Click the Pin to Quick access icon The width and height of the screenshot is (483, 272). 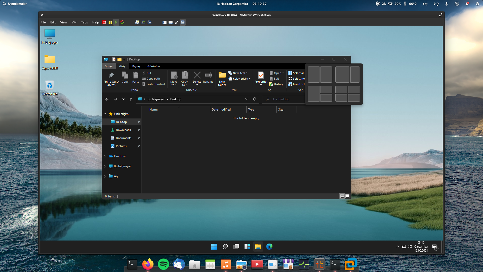click(x=111, y=76)
